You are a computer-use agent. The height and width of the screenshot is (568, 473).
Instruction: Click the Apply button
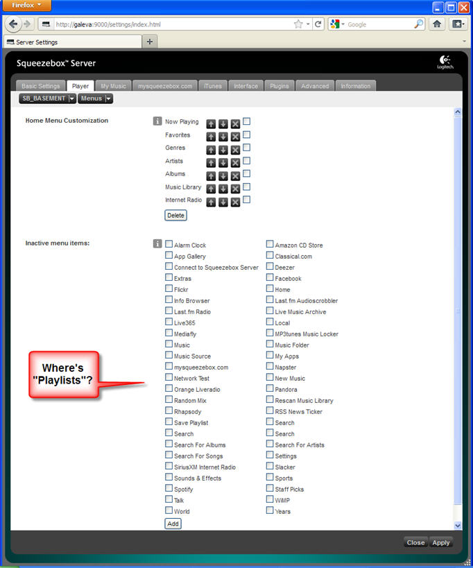[441, 542]
